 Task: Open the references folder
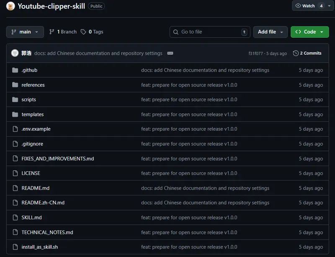pyautogui.click(x=33, y=85)
